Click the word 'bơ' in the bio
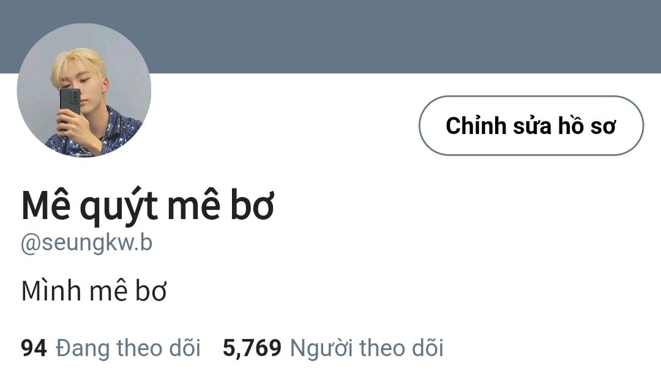Viewport: 661px width, 372px height. click(x=151, y=291)
